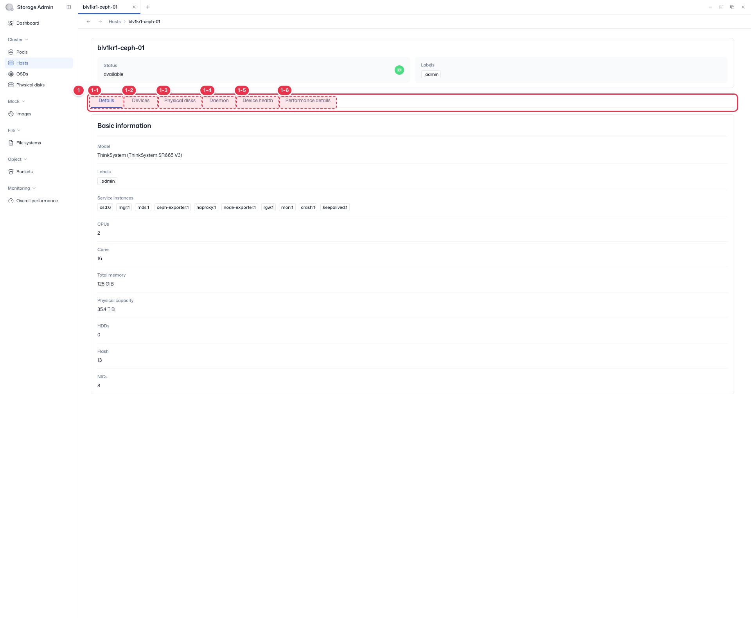Click the keepalived:1 service tag

click(x=335, y=207)
